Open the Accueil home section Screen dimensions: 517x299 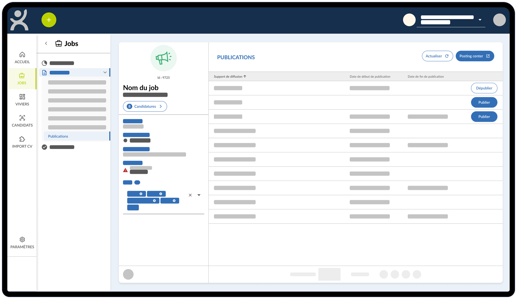point(22,58)
